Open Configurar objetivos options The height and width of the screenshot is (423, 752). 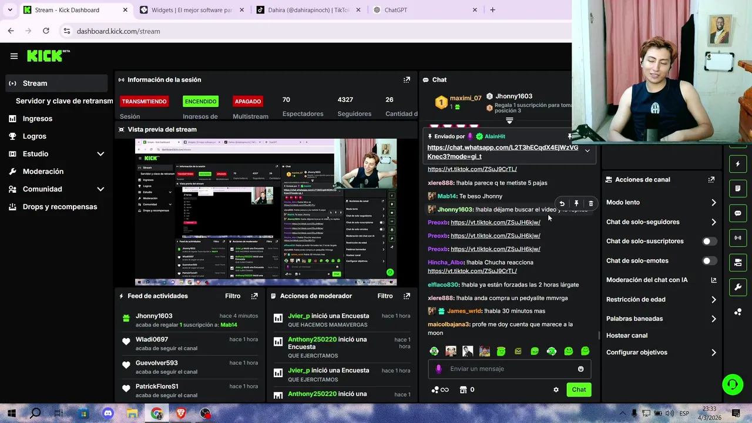click(x=661, y=352)
